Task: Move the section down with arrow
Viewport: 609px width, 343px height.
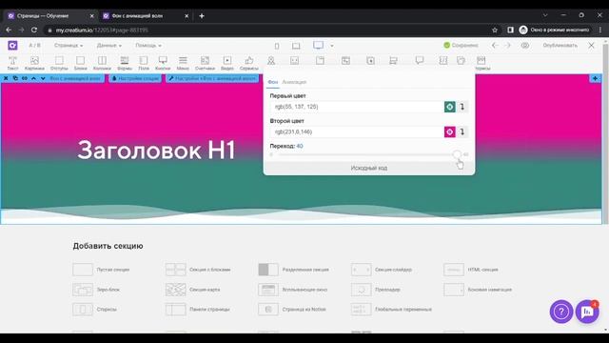Action: click(43, 78)
